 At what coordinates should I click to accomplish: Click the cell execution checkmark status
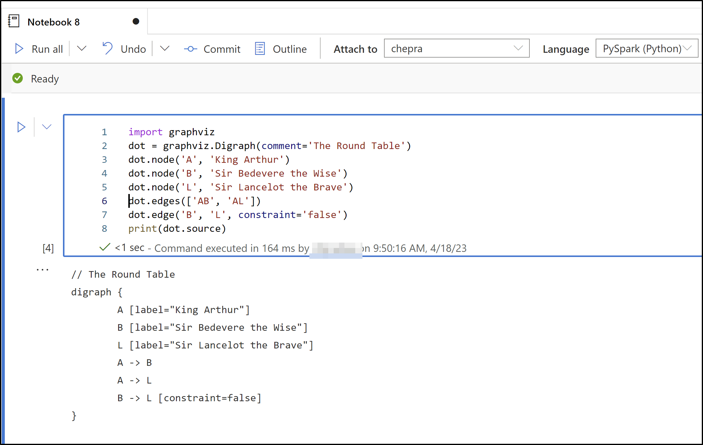[x=105, y=247]
